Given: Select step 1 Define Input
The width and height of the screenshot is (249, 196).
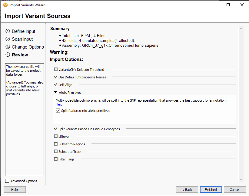Looking at the screenshot, I should click(x=20, y=31).
